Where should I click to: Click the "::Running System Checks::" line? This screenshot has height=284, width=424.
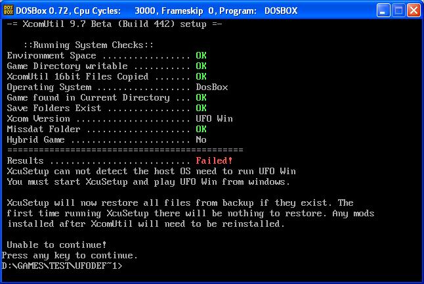(x=89, y=45)
